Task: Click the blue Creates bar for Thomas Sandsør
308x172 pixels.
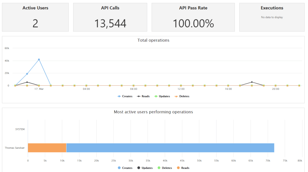Action: 170,148
